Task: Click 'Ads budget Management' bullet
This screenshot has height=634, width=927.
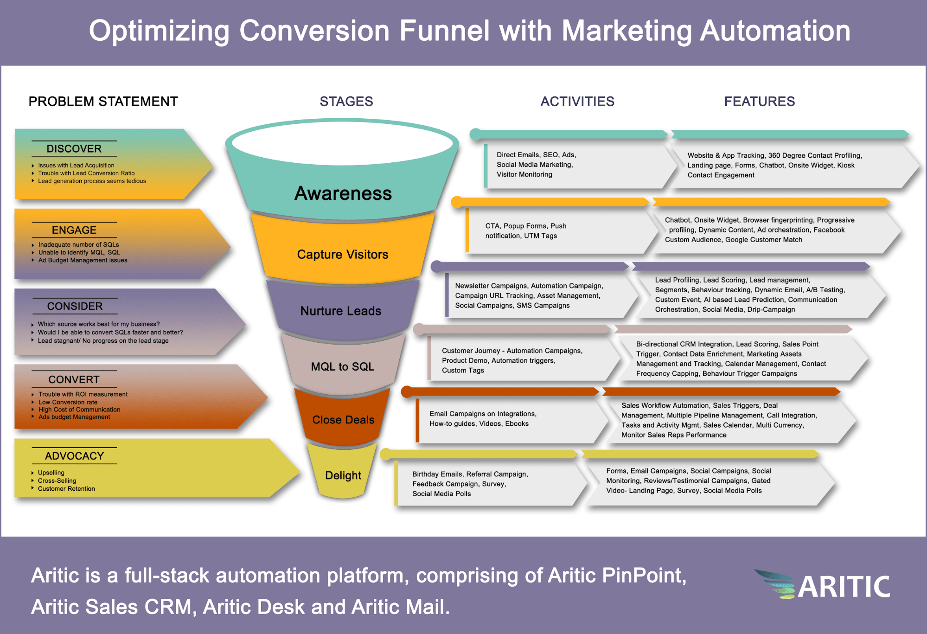Action: [x=74, y=417]
